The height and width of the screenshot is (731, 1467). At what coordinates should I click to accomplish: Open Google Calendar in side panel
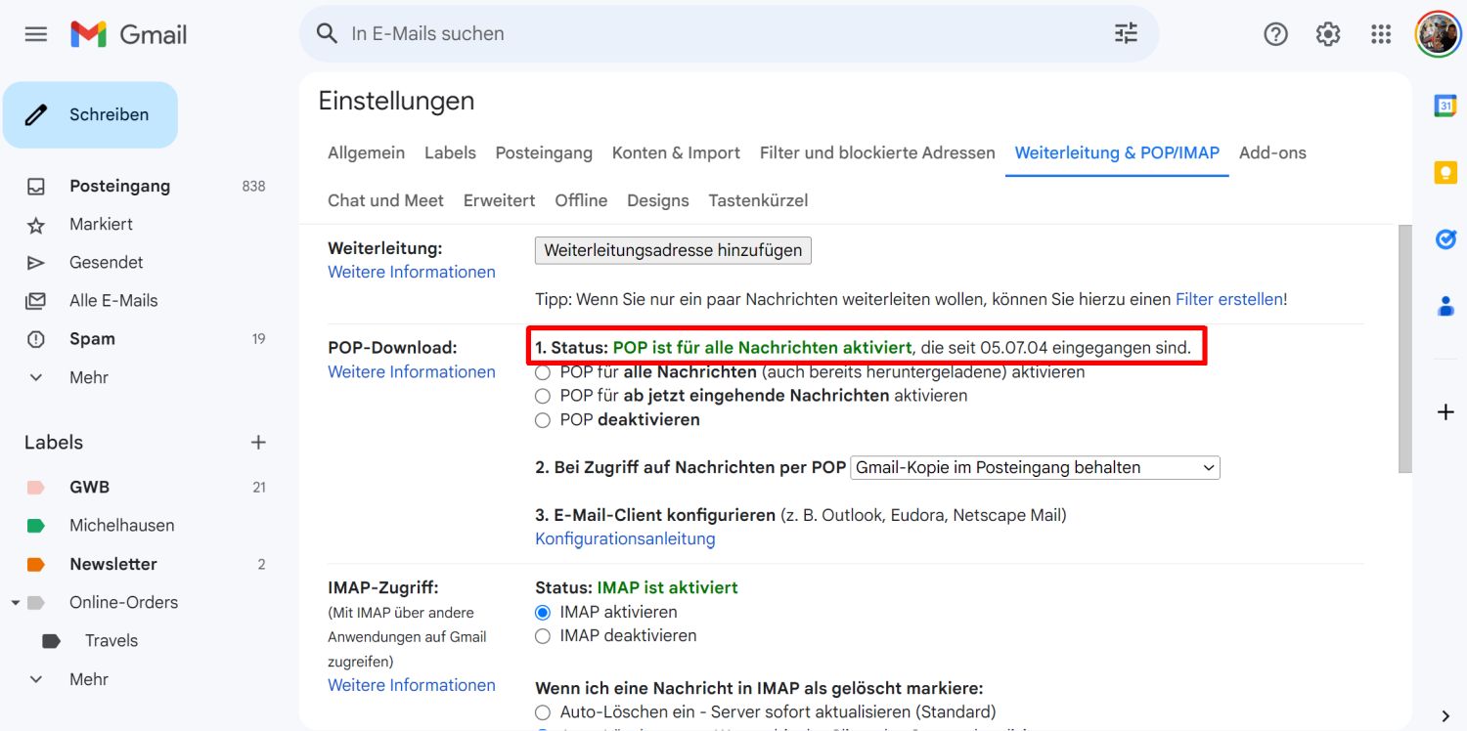point(1445,106)
